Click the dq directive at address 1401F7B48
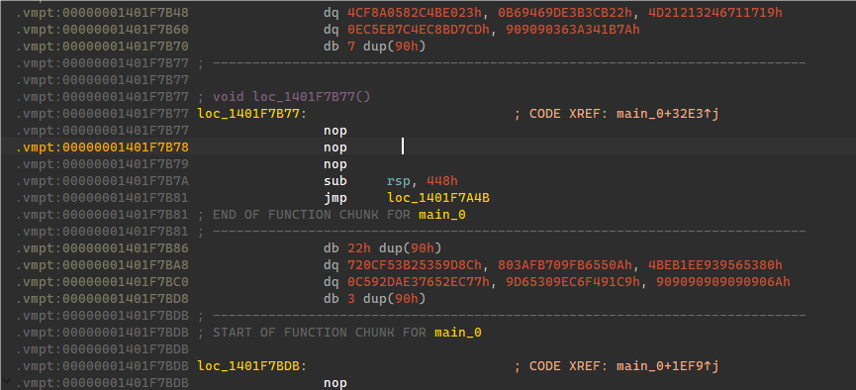Screen dimensions: 856x390 332,13
